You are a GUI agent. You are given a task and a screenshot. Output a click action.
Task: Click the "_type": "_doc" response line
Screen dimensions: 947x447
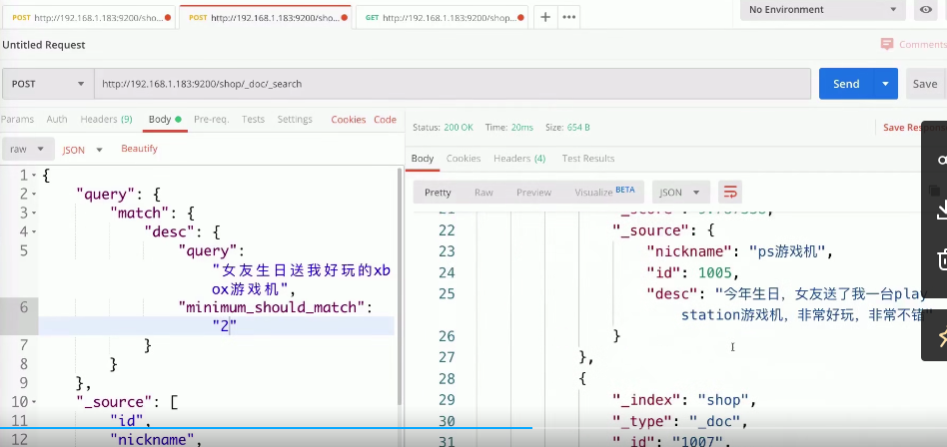(x=680, y=421)
